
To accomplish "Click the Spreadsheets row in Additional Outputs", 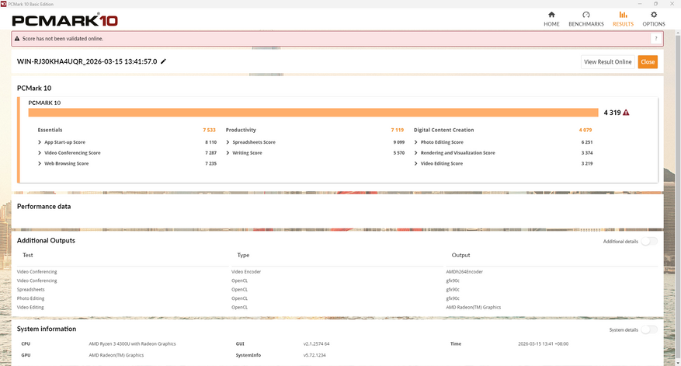I will tap(337, 290).
